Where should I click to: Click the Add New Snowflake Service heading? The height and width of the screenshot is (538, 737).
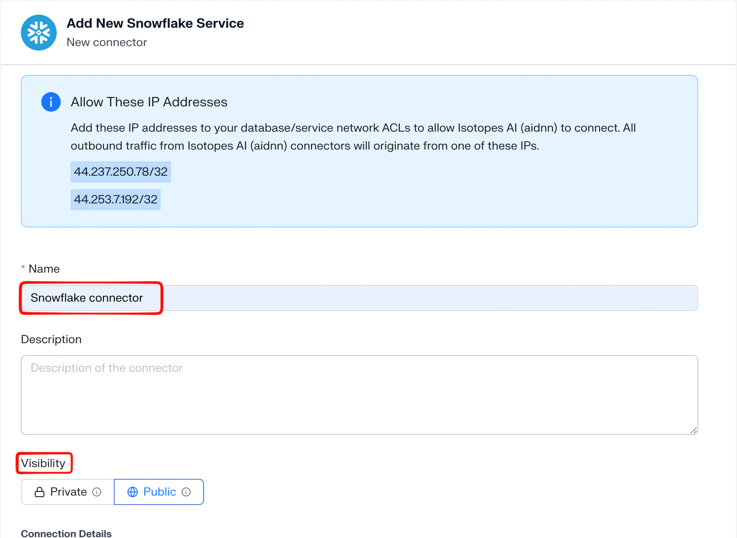click(155, 23)
